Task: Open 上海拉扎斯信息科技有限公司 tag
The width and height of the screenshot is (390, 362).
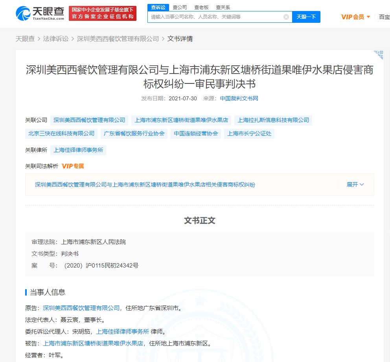Action: coord(273,120)
